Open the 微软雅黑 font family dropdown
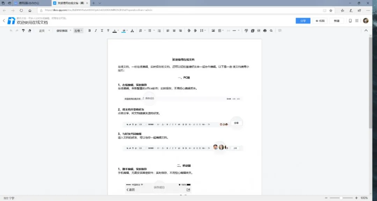The width and height of the screenshot is (377, 201). click(64, 31)
